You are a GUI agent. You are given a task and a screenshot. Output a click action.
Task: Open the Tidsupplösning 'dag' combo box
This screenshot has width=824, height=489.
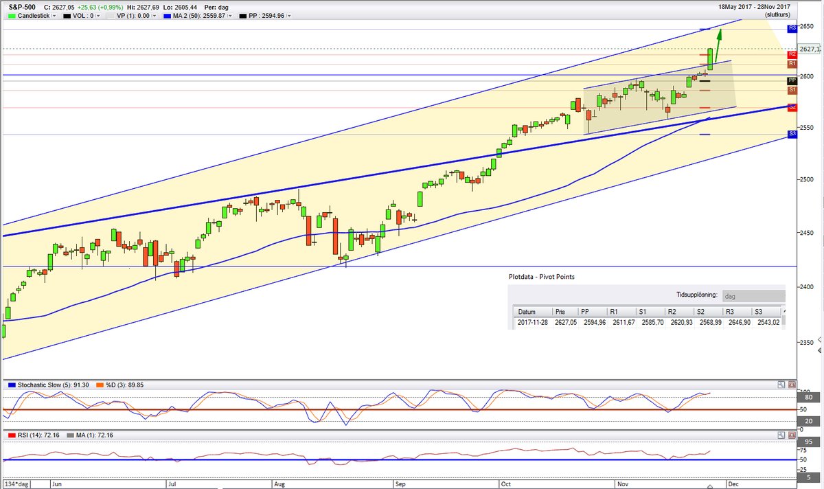[753, 295]
